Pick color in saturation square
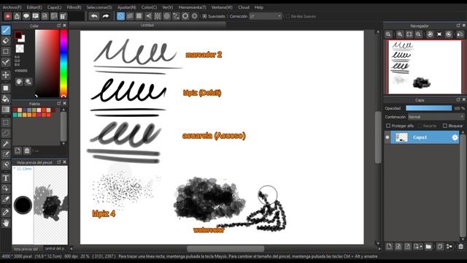The height and width of the screenshot is (263, 467). (x=47, y=63)
